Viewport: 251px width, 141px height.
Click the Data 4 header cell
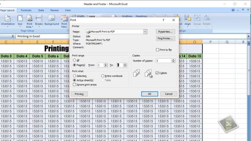point(22,56)
